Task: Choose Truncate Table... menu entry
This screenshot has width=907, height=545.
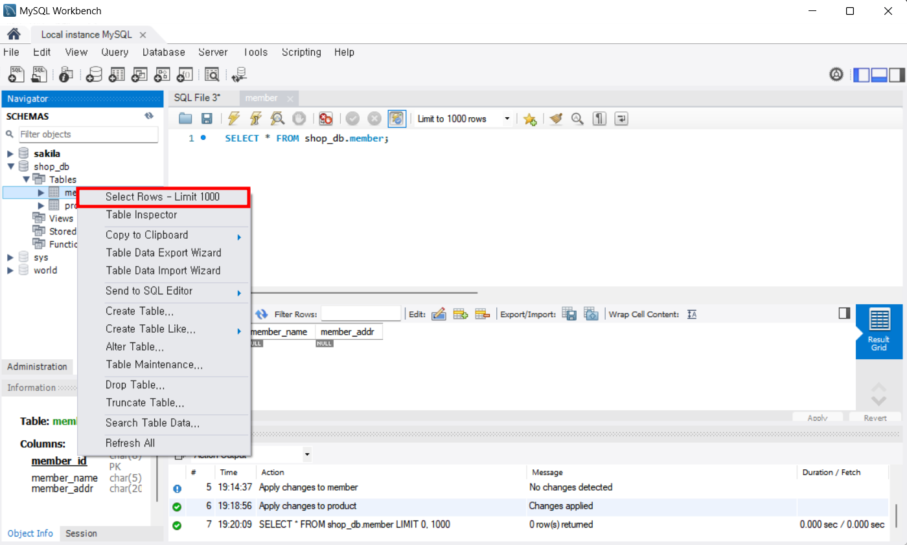Action: pos(163,403)
